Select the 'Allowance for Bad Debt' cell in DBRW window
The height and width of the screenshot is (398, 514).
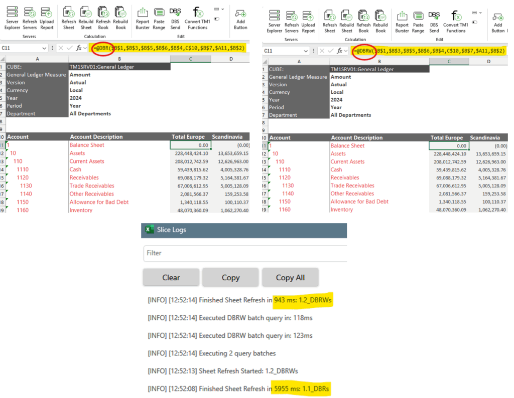pyautogui.click(x=379, y=202)
